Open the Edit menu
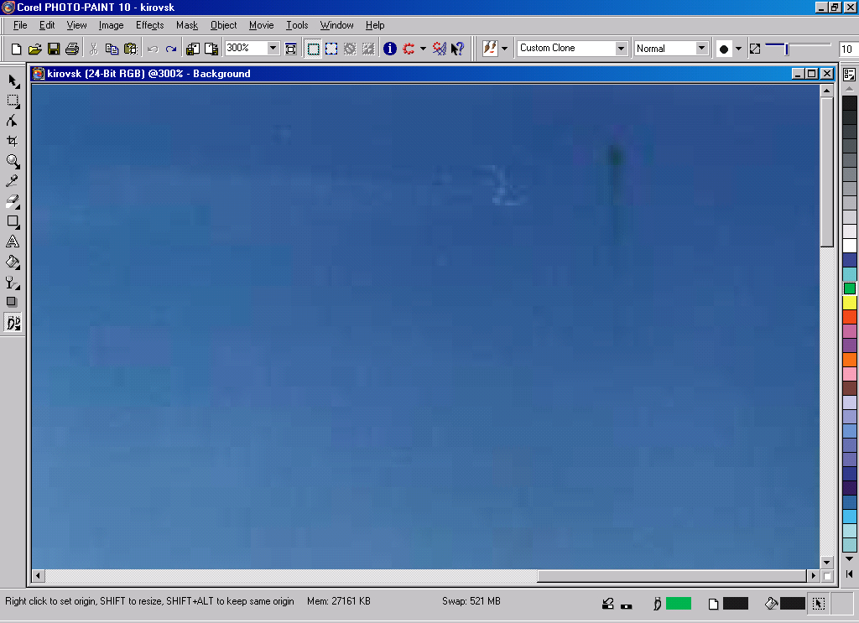The height and width of the screenshot is (623, 859). click(47, 25)
